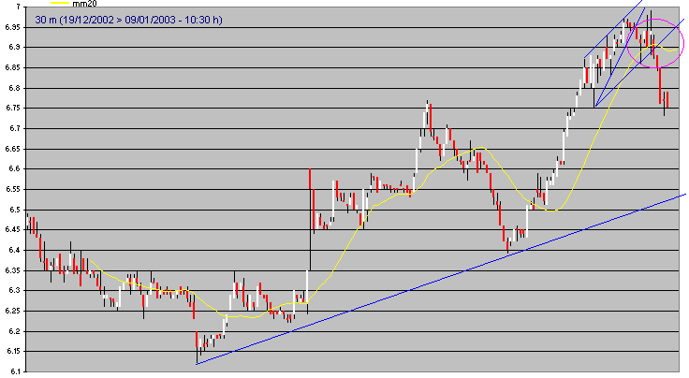Click the 6.85 y-axis label
This screenshot has width=689, height=378.
(13, 67)
